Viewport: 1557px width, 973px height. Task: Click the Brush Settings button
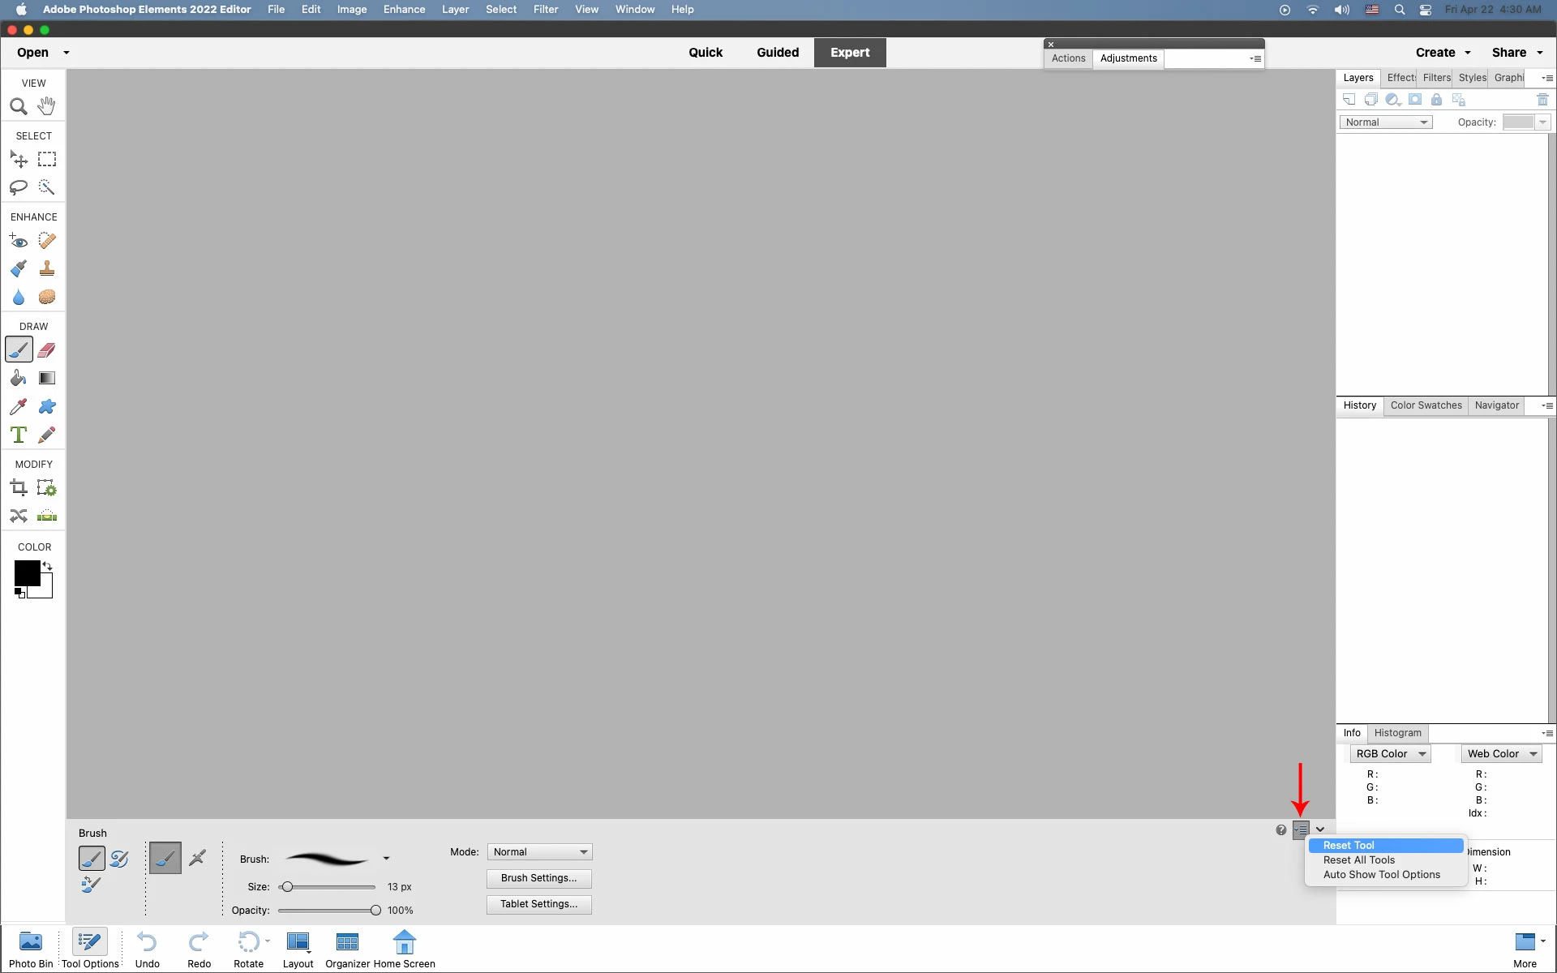click(538, 878)
